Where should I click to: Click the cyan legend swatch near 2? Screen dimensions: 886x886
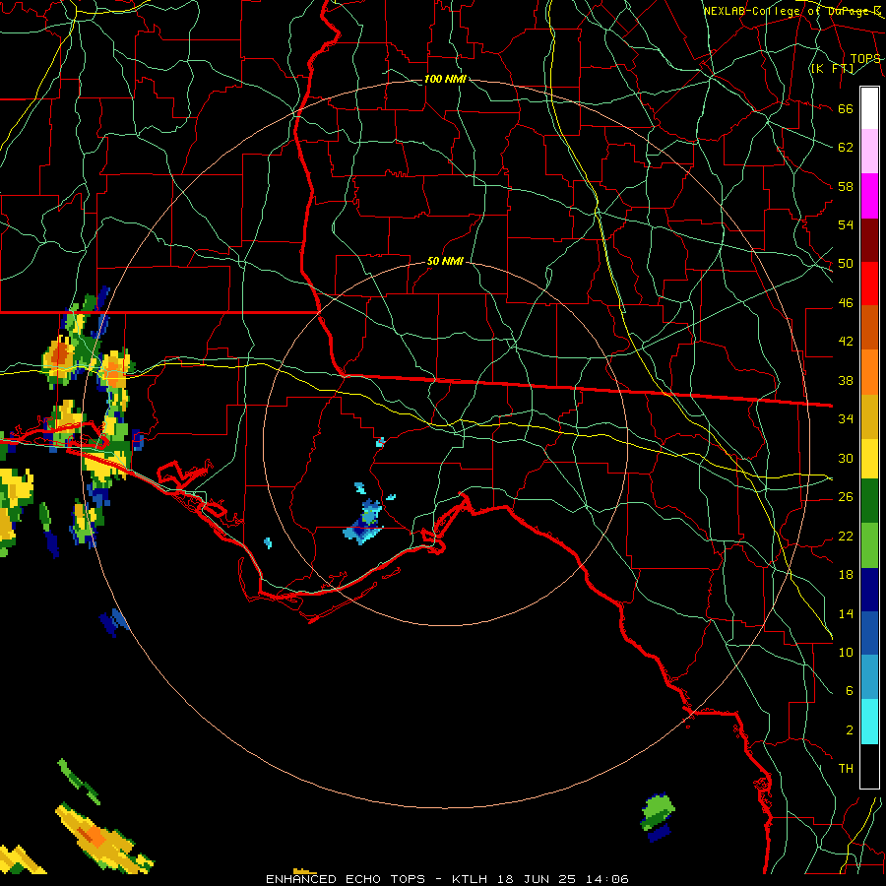[869, 722]
